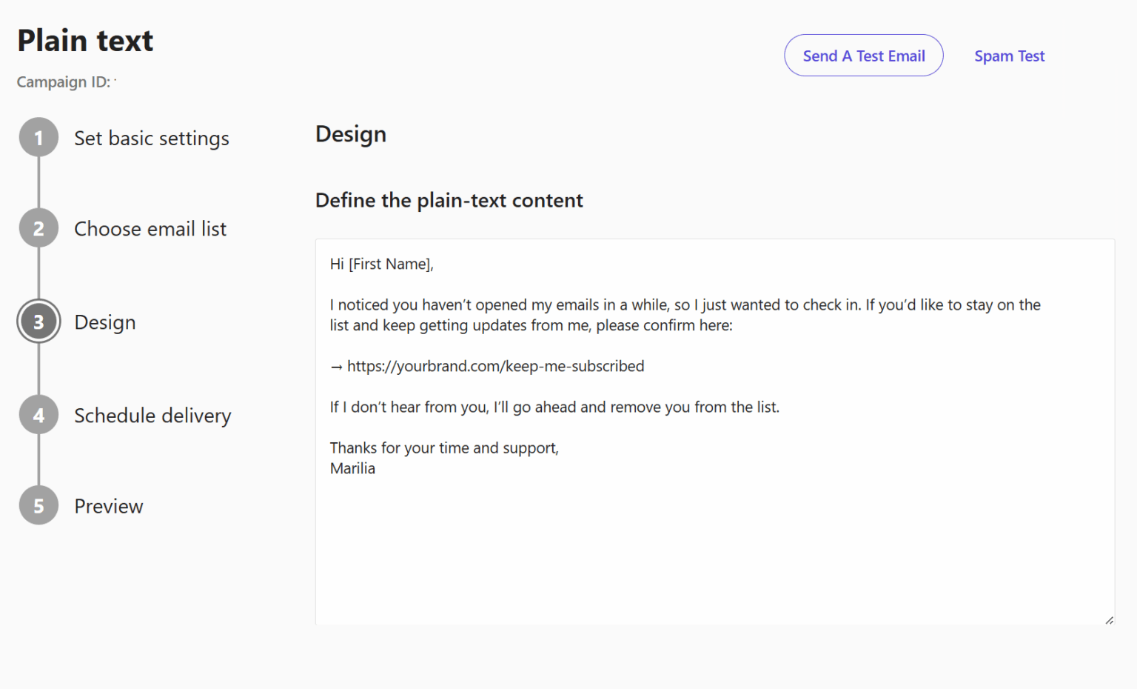Viewport: 1137px width, 689px height.
Task: Run a Spam Test
Action: click(x=1010, y=56)
